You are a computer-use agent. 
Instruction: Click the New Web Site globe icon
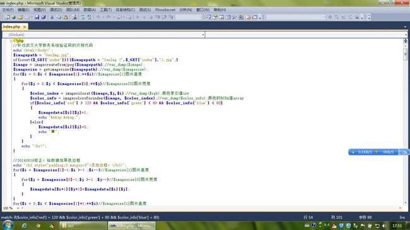(x=13, y=17)
